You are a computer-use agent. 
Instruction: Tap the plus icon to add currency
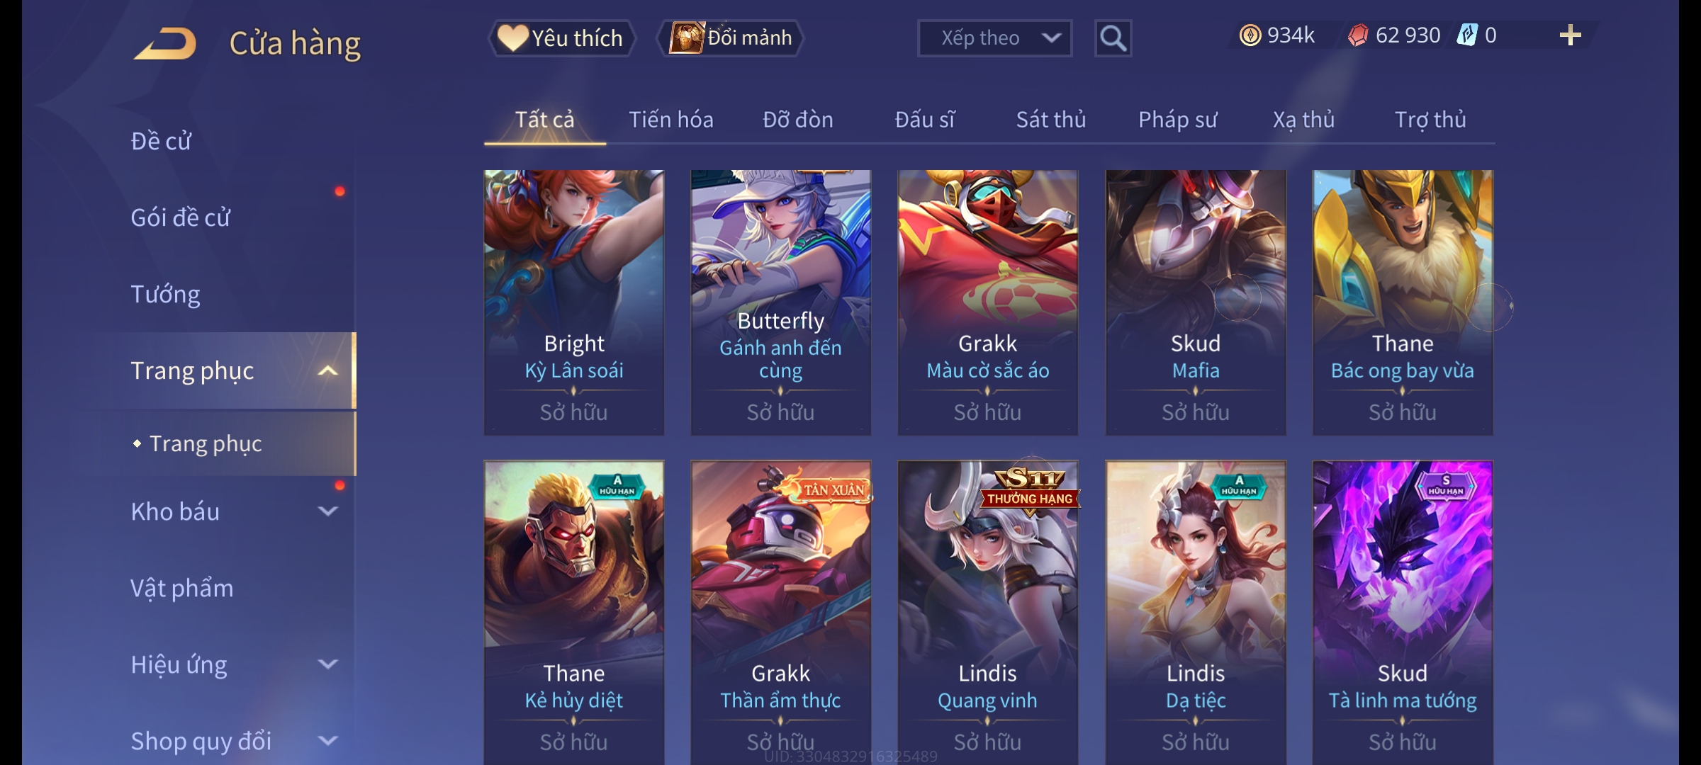(1570, 35)
